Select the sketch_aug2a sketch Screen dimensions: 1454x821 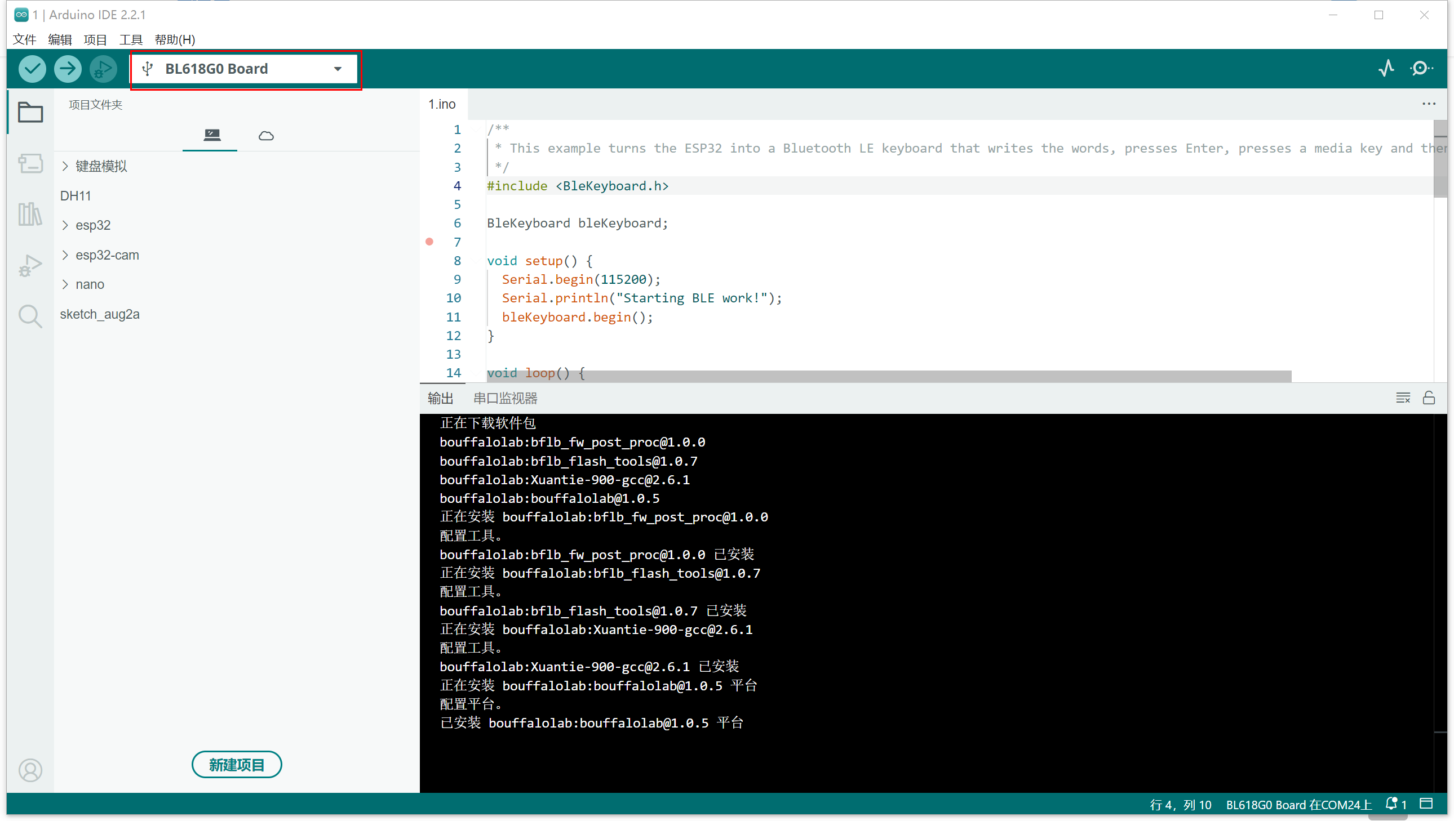[x=99, y=314]
